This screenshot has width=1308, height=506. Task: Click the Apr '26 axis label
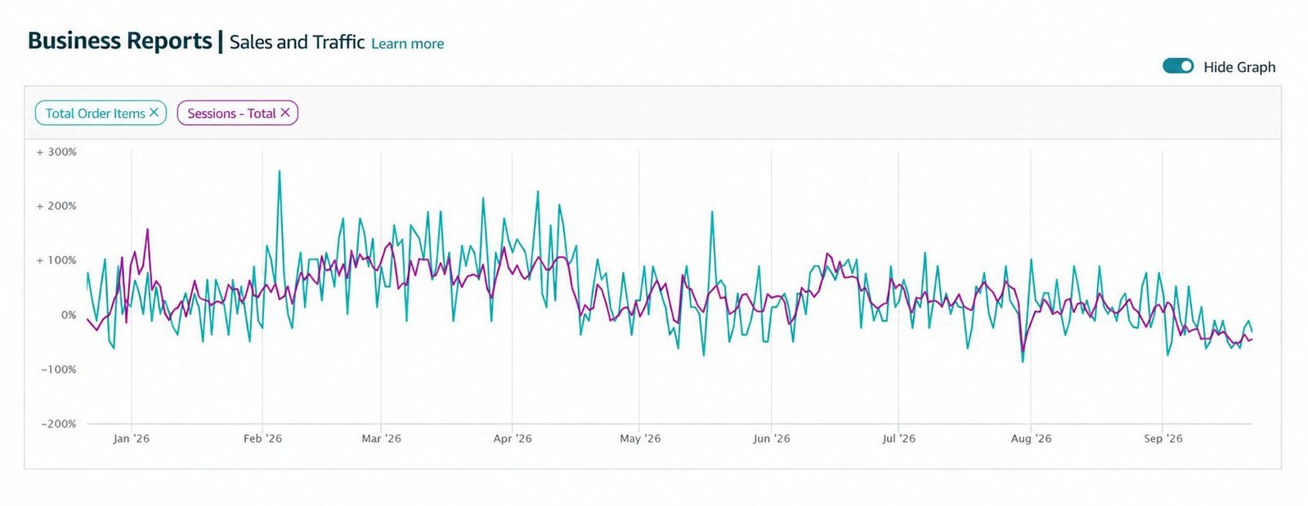click(x=513, y=438)
